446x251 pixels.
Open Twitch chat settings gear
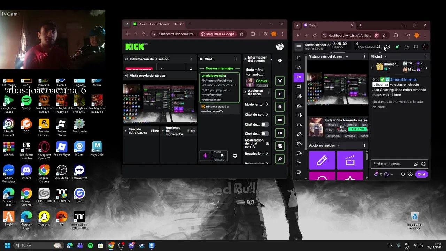410,174
